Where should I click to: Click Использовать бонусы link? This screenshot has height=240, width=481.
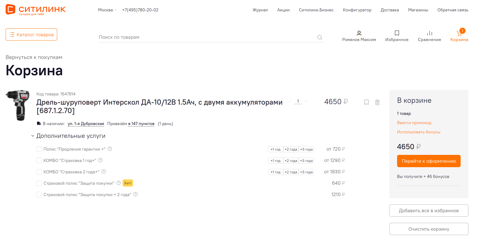[x=418, y=132]
